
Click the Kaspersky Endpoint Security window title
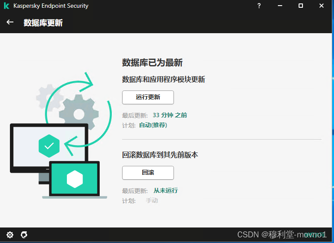(x=51, y=6)
